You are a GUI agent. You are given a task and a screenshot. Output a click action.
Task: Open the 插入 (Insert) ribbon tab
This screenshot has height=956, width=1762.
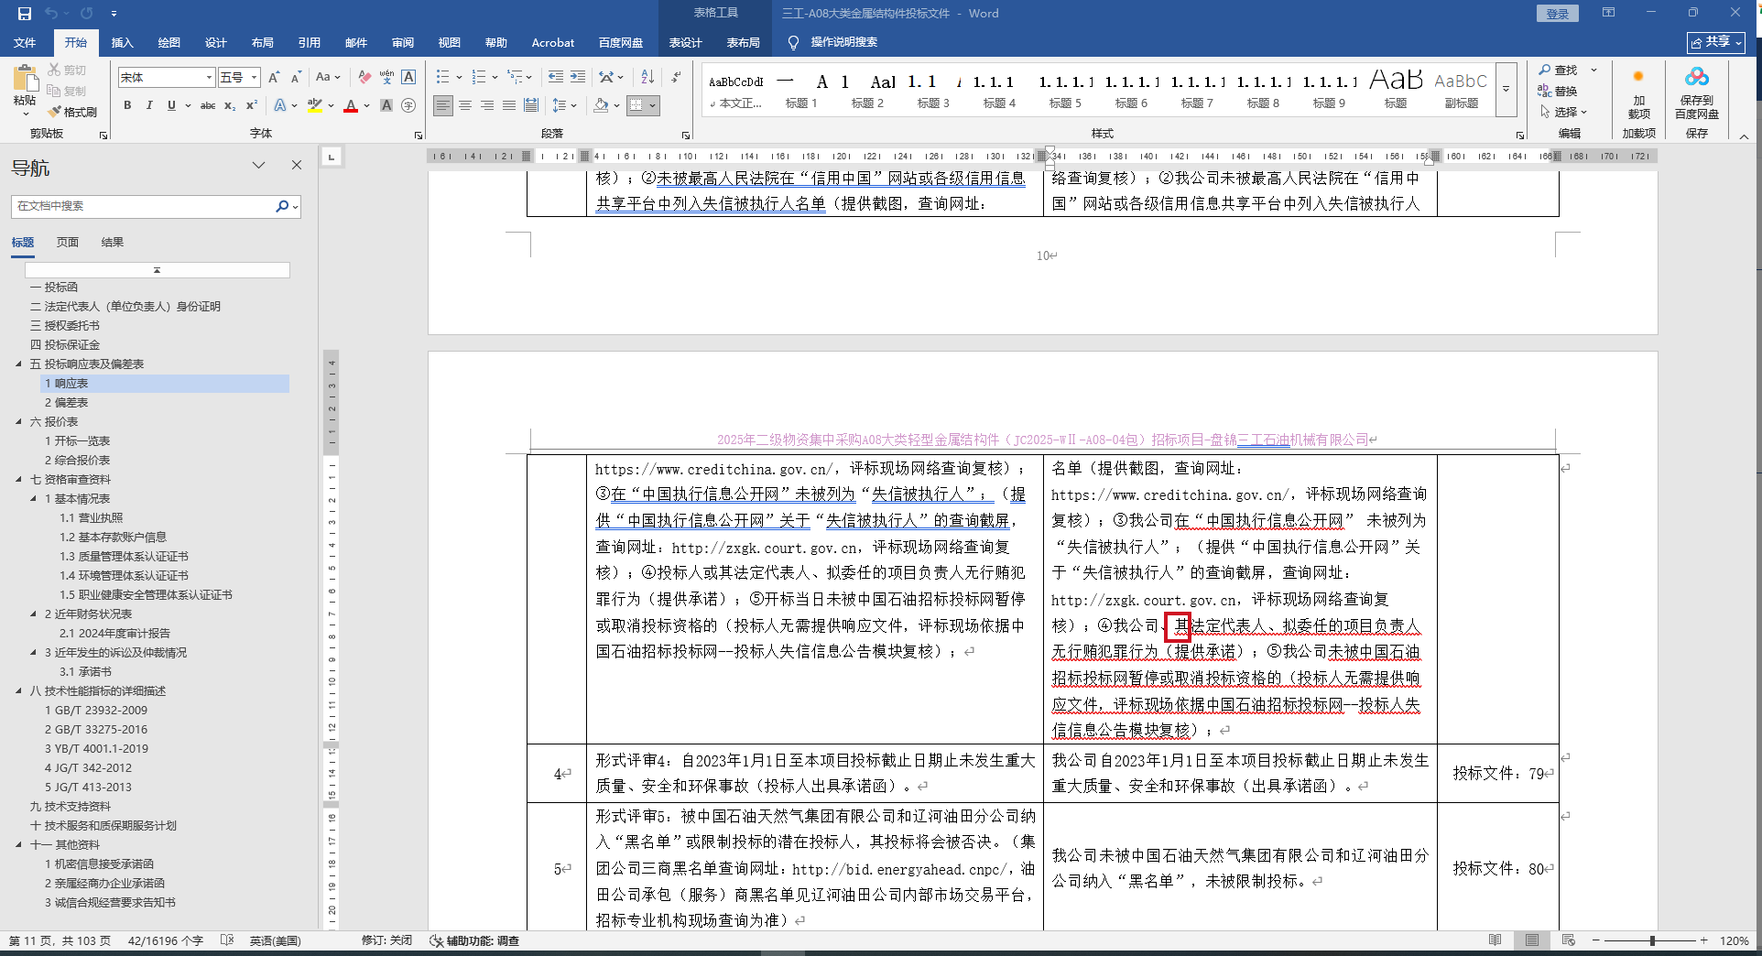coord(122,42)
